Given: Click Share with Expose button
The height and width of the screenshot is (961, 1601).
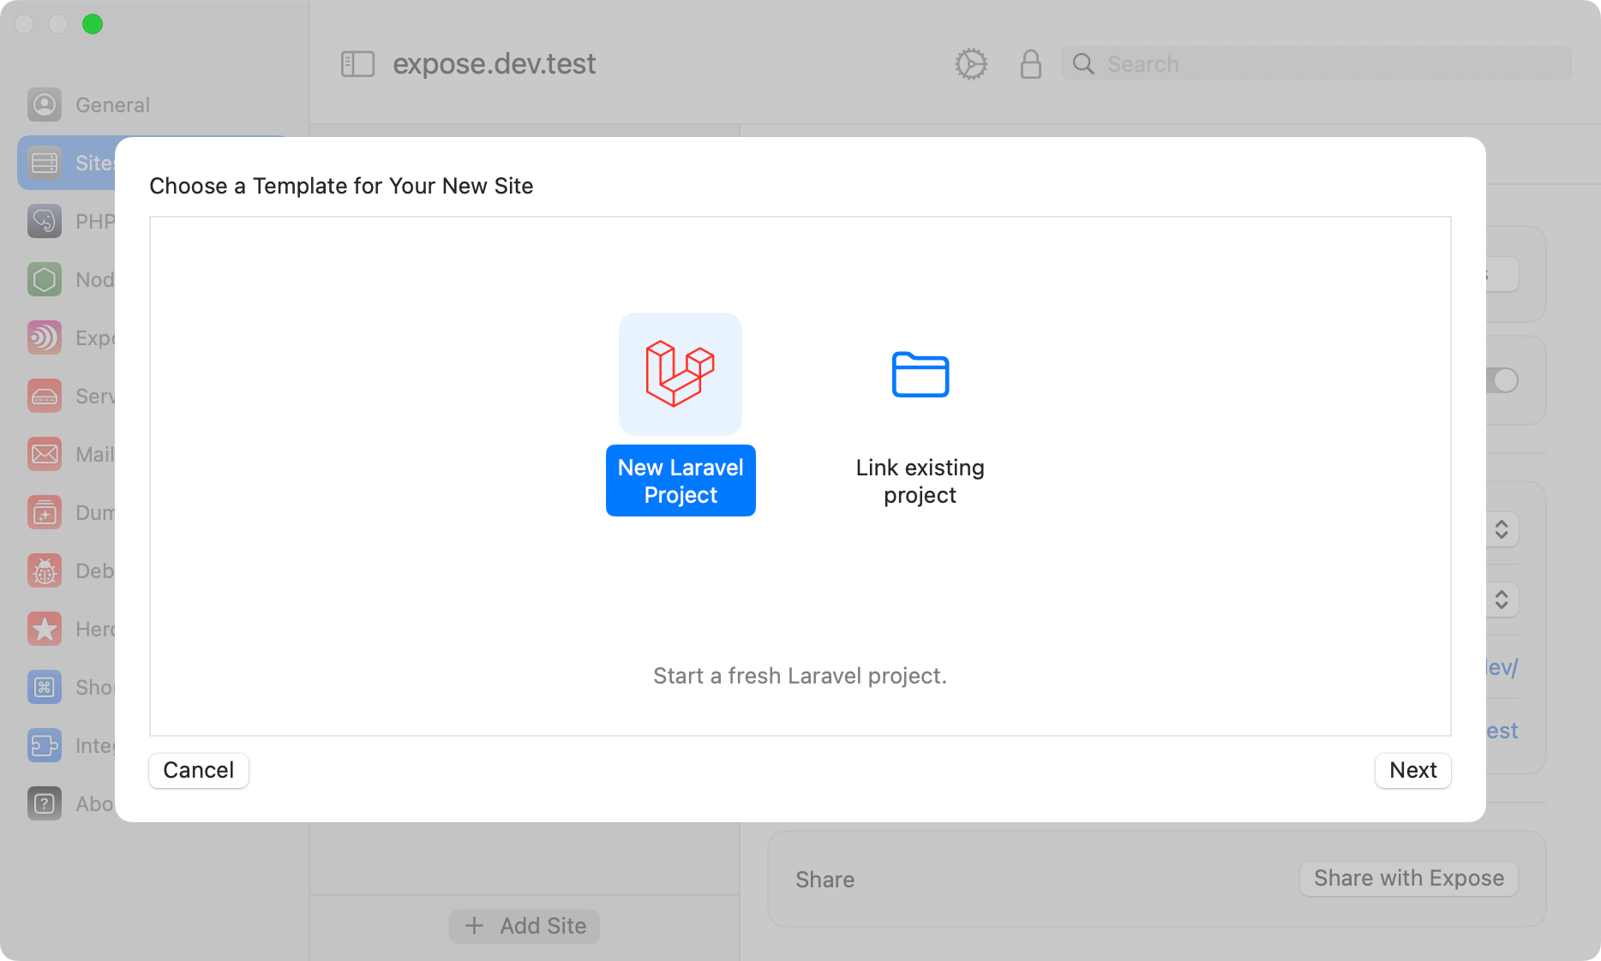Looking at the screenshot, I should tap(1409, 878).
